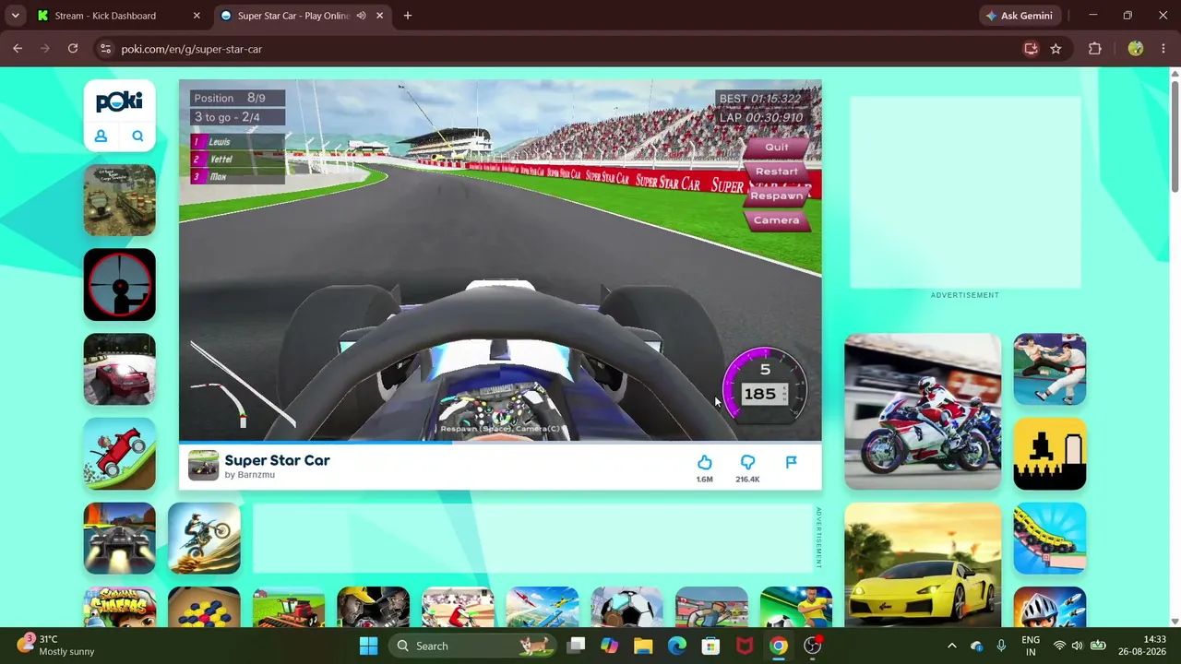This screenshot has width=1181, height=664.
Task: Close the Super Star Car tab
Action: tap(379, 16)
